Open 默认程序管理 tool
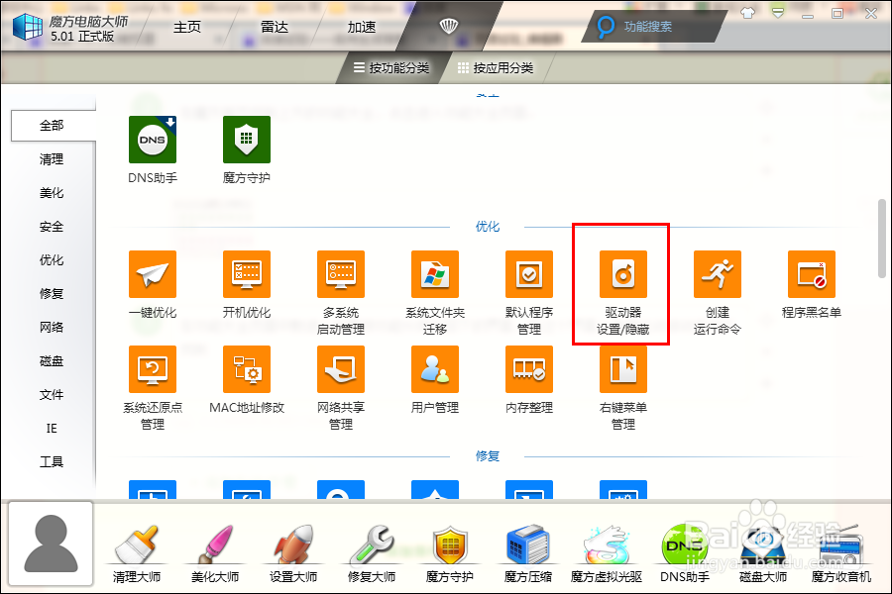 (529, 274)
